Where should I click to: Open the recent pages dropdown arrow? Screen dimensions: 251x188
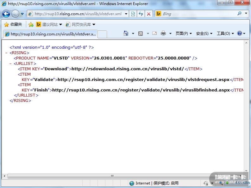point(22,14)
